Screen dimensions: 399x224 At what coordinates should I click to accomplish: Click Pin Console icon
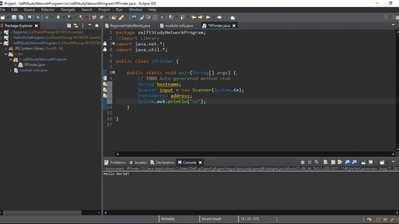pyautogui.click(x=363, y=162)
